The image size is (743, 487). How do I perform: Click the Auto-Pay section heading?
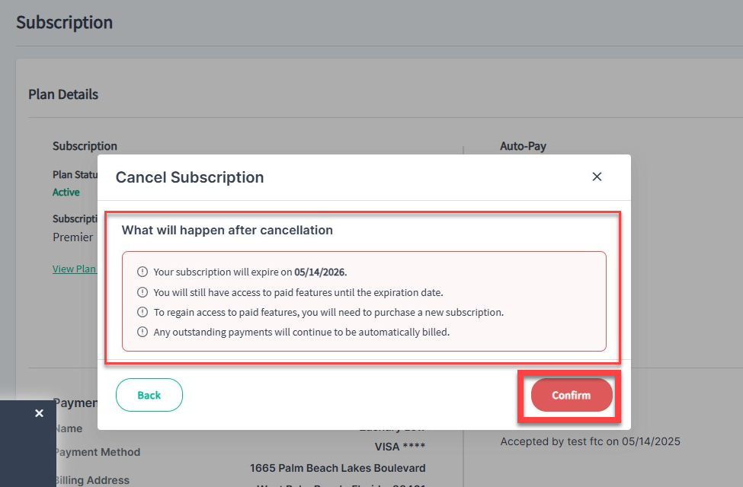tap(523, 145)
